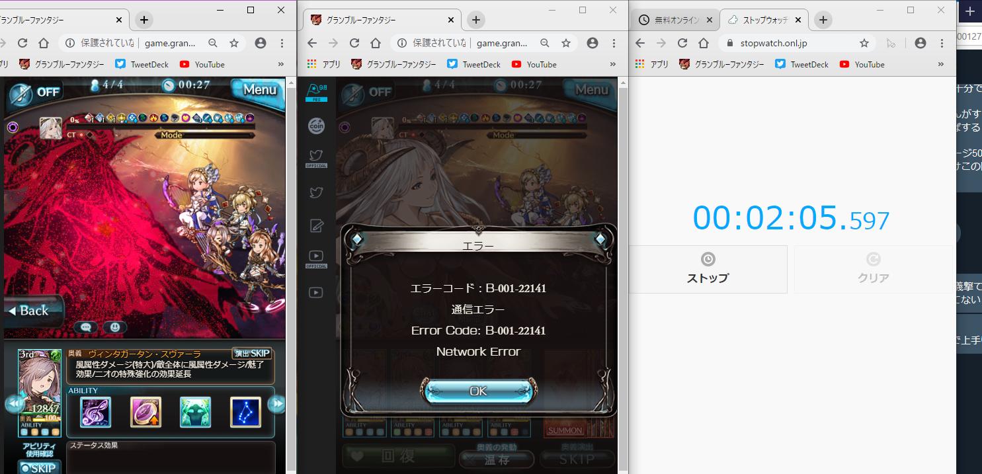Open the chat bubble icon in left game
This screenshot has width=982, height=474.
tap(86, 327)
